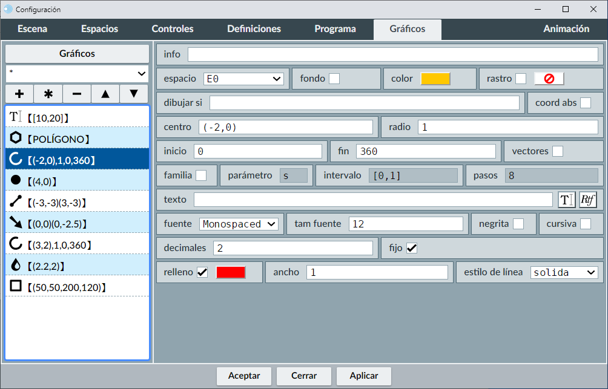Screen dimensions: 608x389
Task: Uncheck the fijo checkbox
Action: click(x=412, y=248)
